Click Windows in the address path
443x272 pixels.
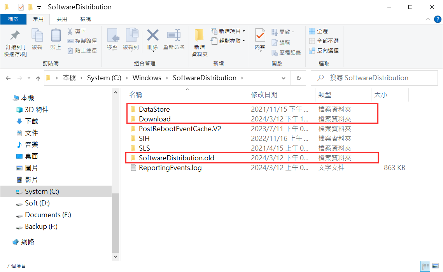(x=147, y=78)
